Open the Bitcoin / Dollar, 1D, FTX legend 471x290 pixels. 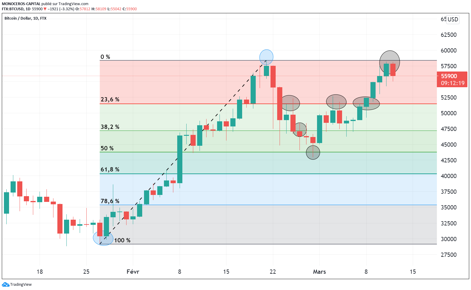pyautogui.click(x=26, y=18)
